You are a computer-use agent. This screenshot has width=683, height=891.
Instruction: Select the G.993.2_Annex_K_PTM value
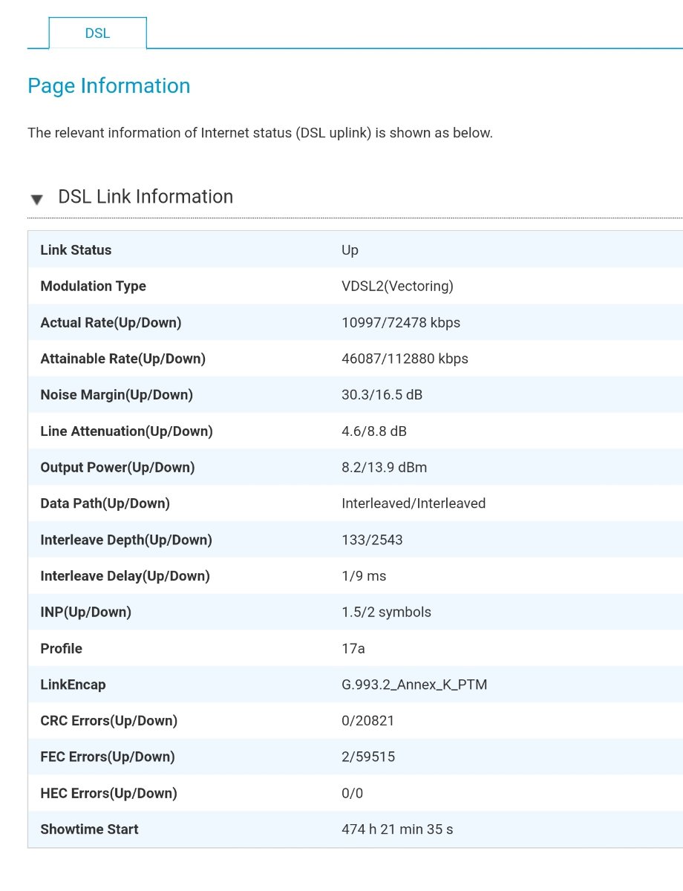[x=414, y=685]
